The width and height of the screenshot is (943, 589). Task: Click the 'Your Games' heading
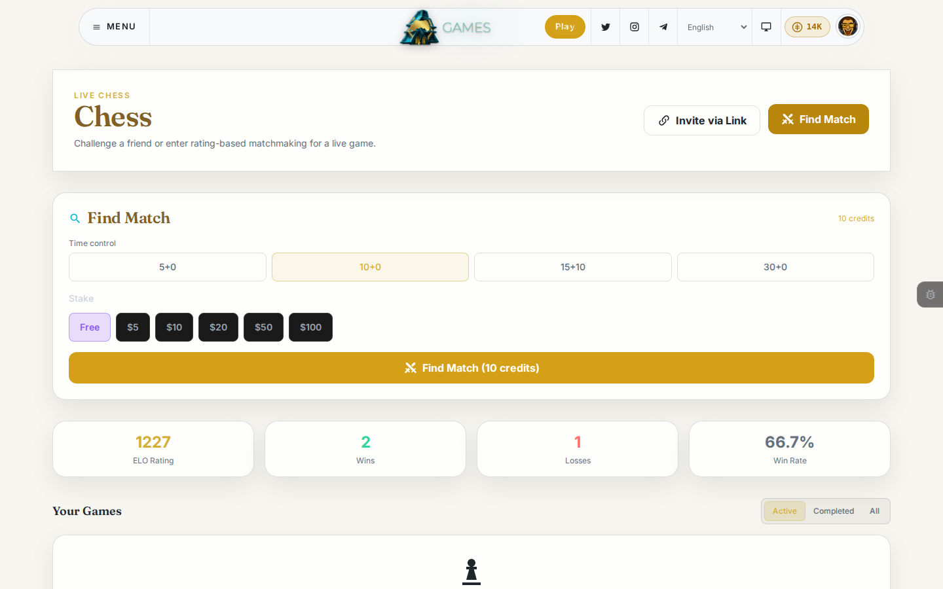click(87, 511)
